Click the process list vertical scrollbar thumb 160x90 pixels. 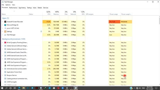(x=159, y=21)
